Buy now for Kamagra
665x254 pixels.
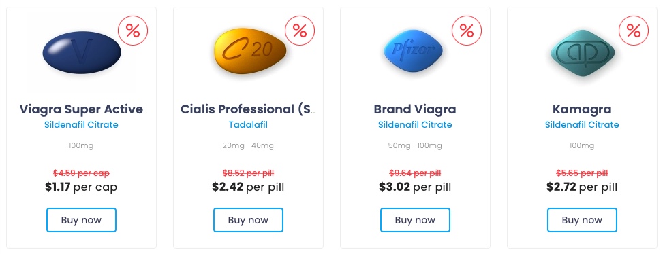point(582,220)
